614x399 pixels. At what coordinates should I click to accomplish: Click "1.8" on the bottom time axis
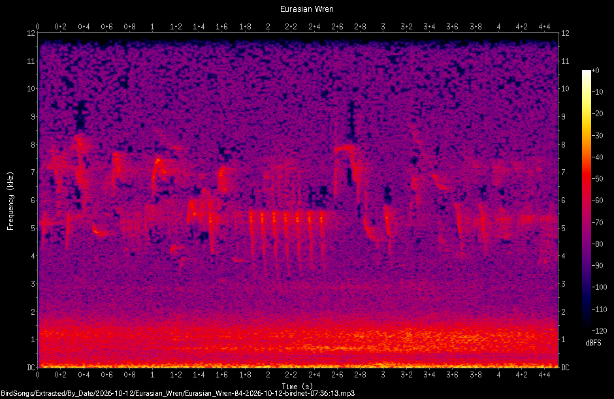click(x=245, y=375)
